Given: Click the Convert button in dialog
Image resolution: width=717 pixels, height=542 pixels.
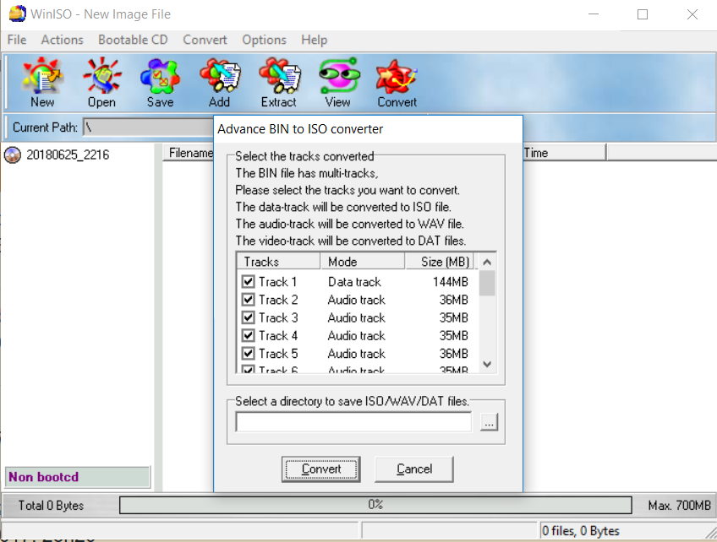Looking at the screenshot, I should (321, 469).
